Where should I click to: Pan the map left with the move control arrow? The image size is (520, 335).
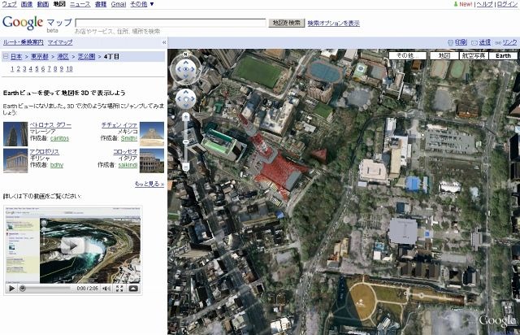click(179, 99)
